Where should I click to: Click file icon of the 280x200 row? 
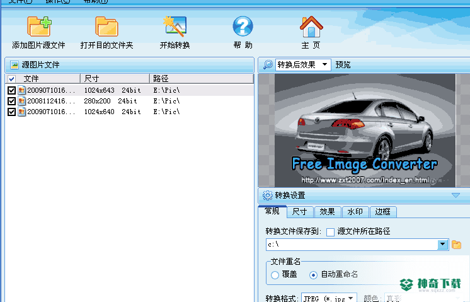(21, 101)
